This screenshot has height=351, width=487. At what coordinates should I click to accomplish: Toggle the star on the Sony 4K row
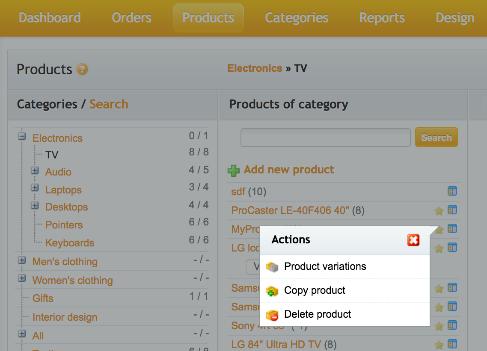(439, 326)
